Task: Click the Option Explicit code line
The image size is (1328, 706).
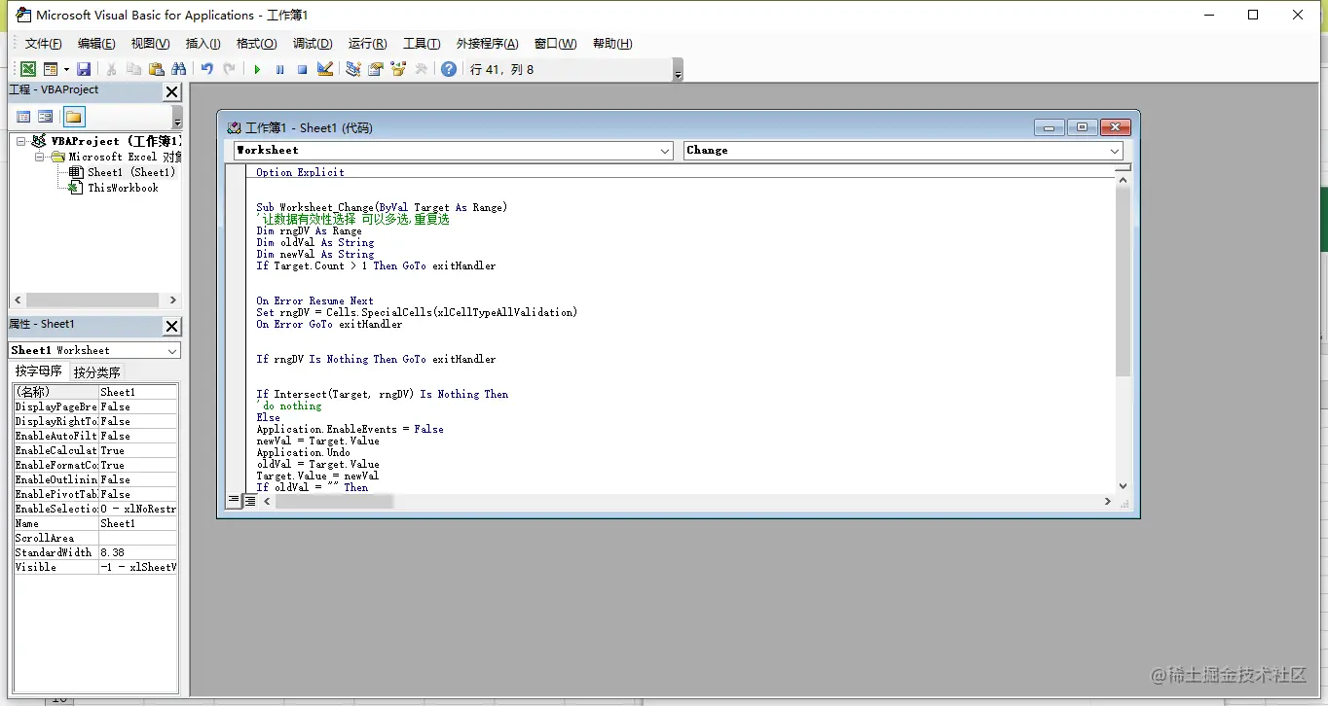Action: click(x=300, y=172)
